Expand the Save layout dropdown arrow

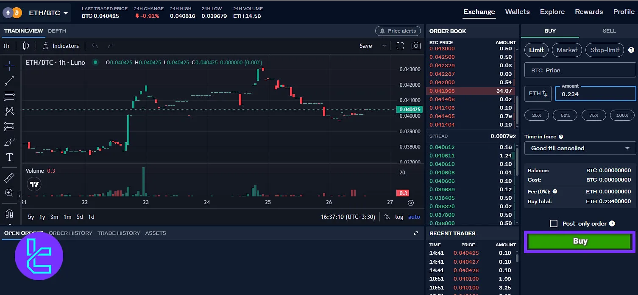pyautogui.click(x=384, y=46)
